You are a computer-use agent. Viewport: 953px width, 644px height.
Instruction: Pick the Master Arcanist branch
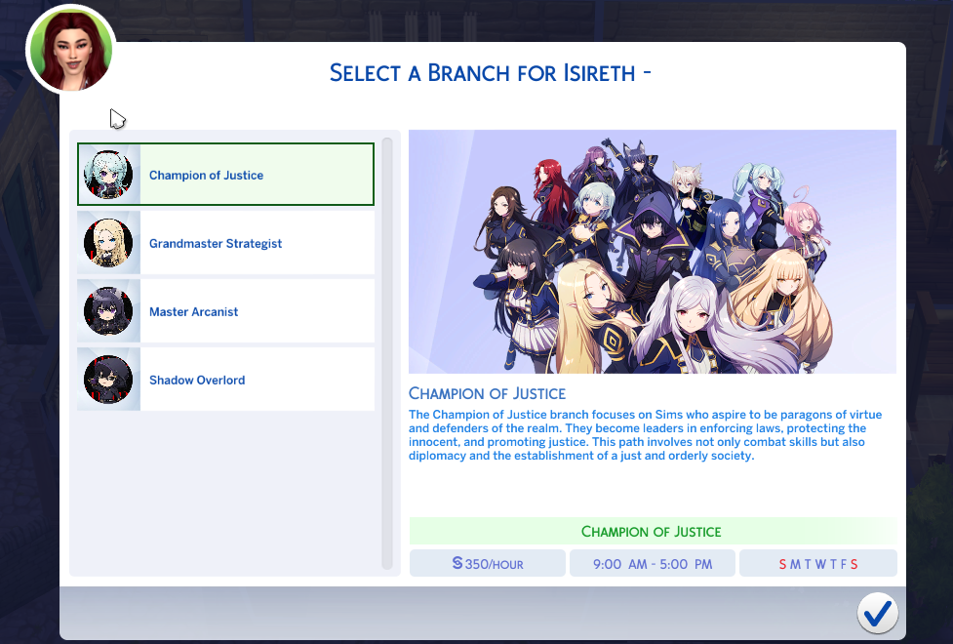tap(225, 310)
